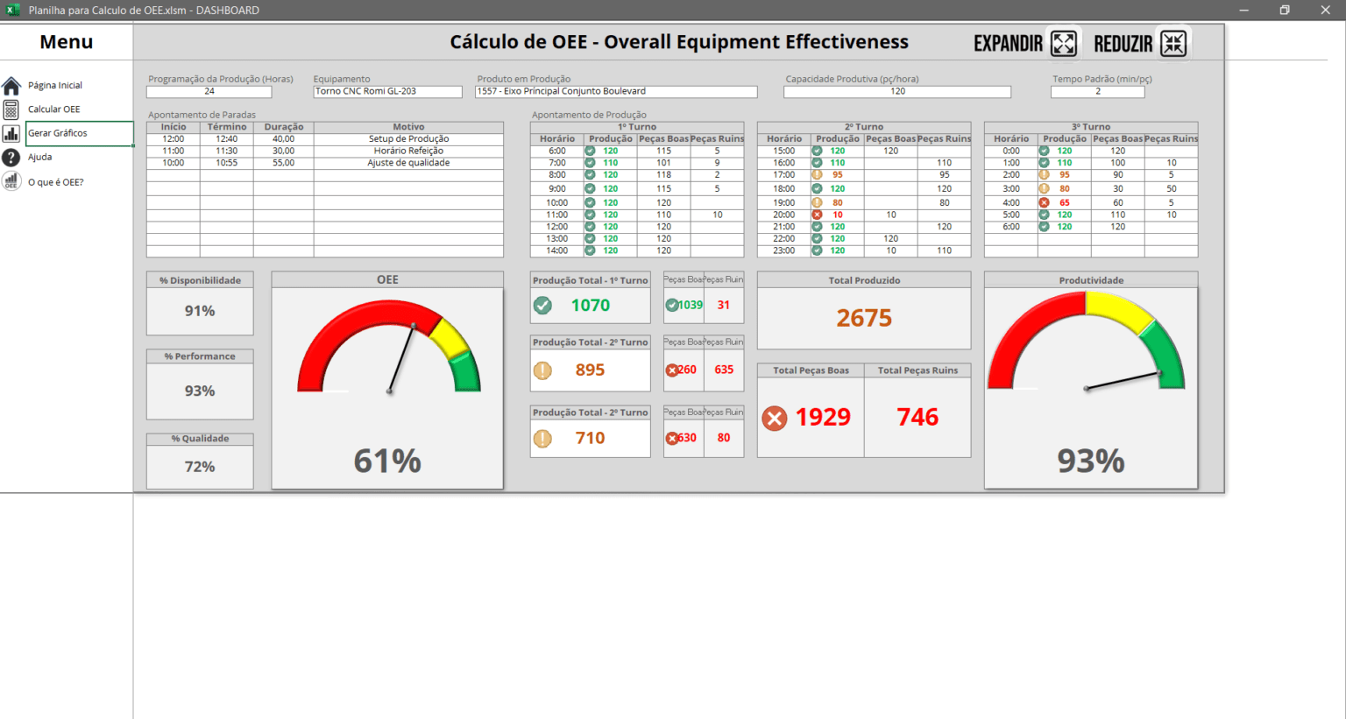Click the 61% OEE value
This screenshot has width=1346, height=719.
point(387,461)
